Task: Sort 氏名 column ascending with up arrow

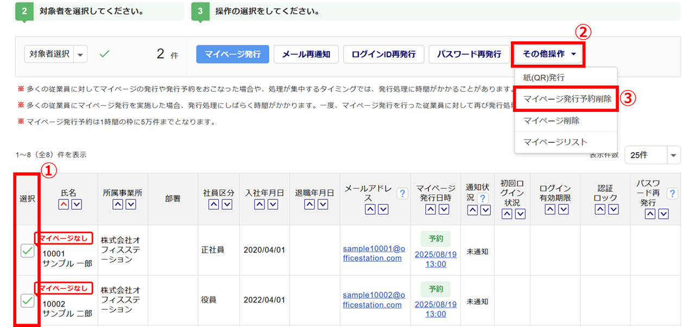Action: coord(64,204)
